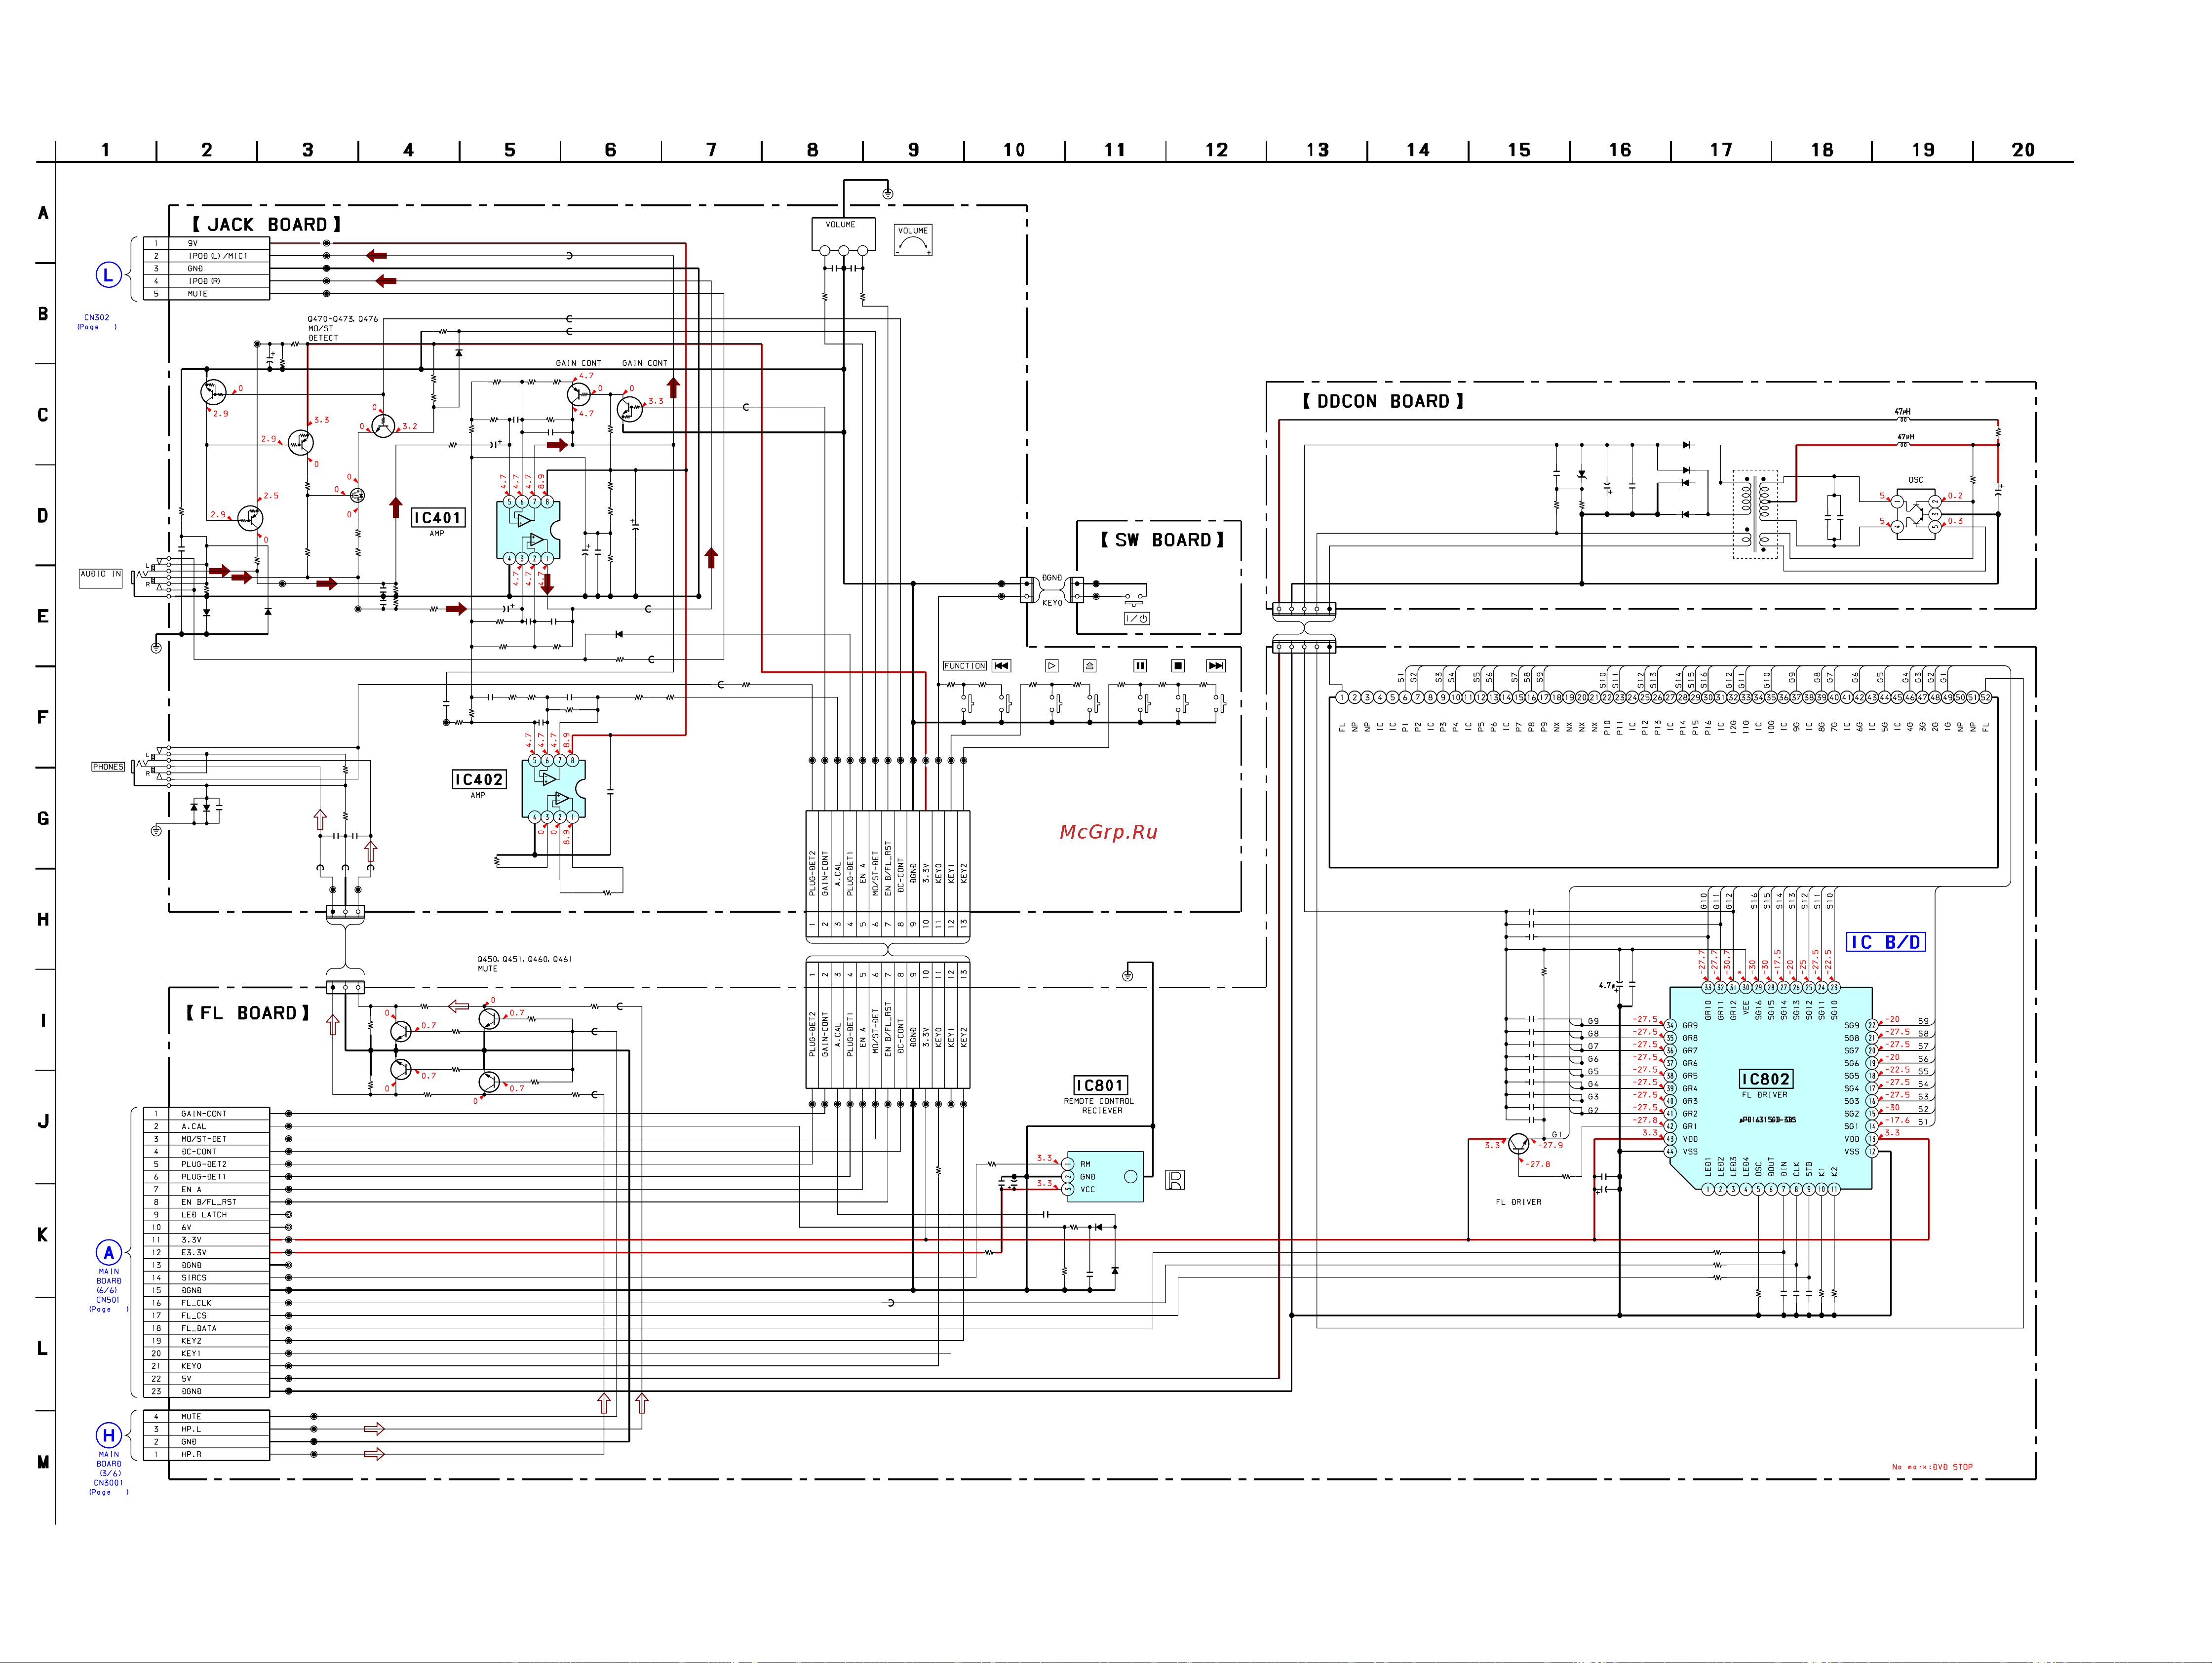2212x1663 pixels.
Task: Click the IC802 reference label
Action: (x=1766, y=1079)
